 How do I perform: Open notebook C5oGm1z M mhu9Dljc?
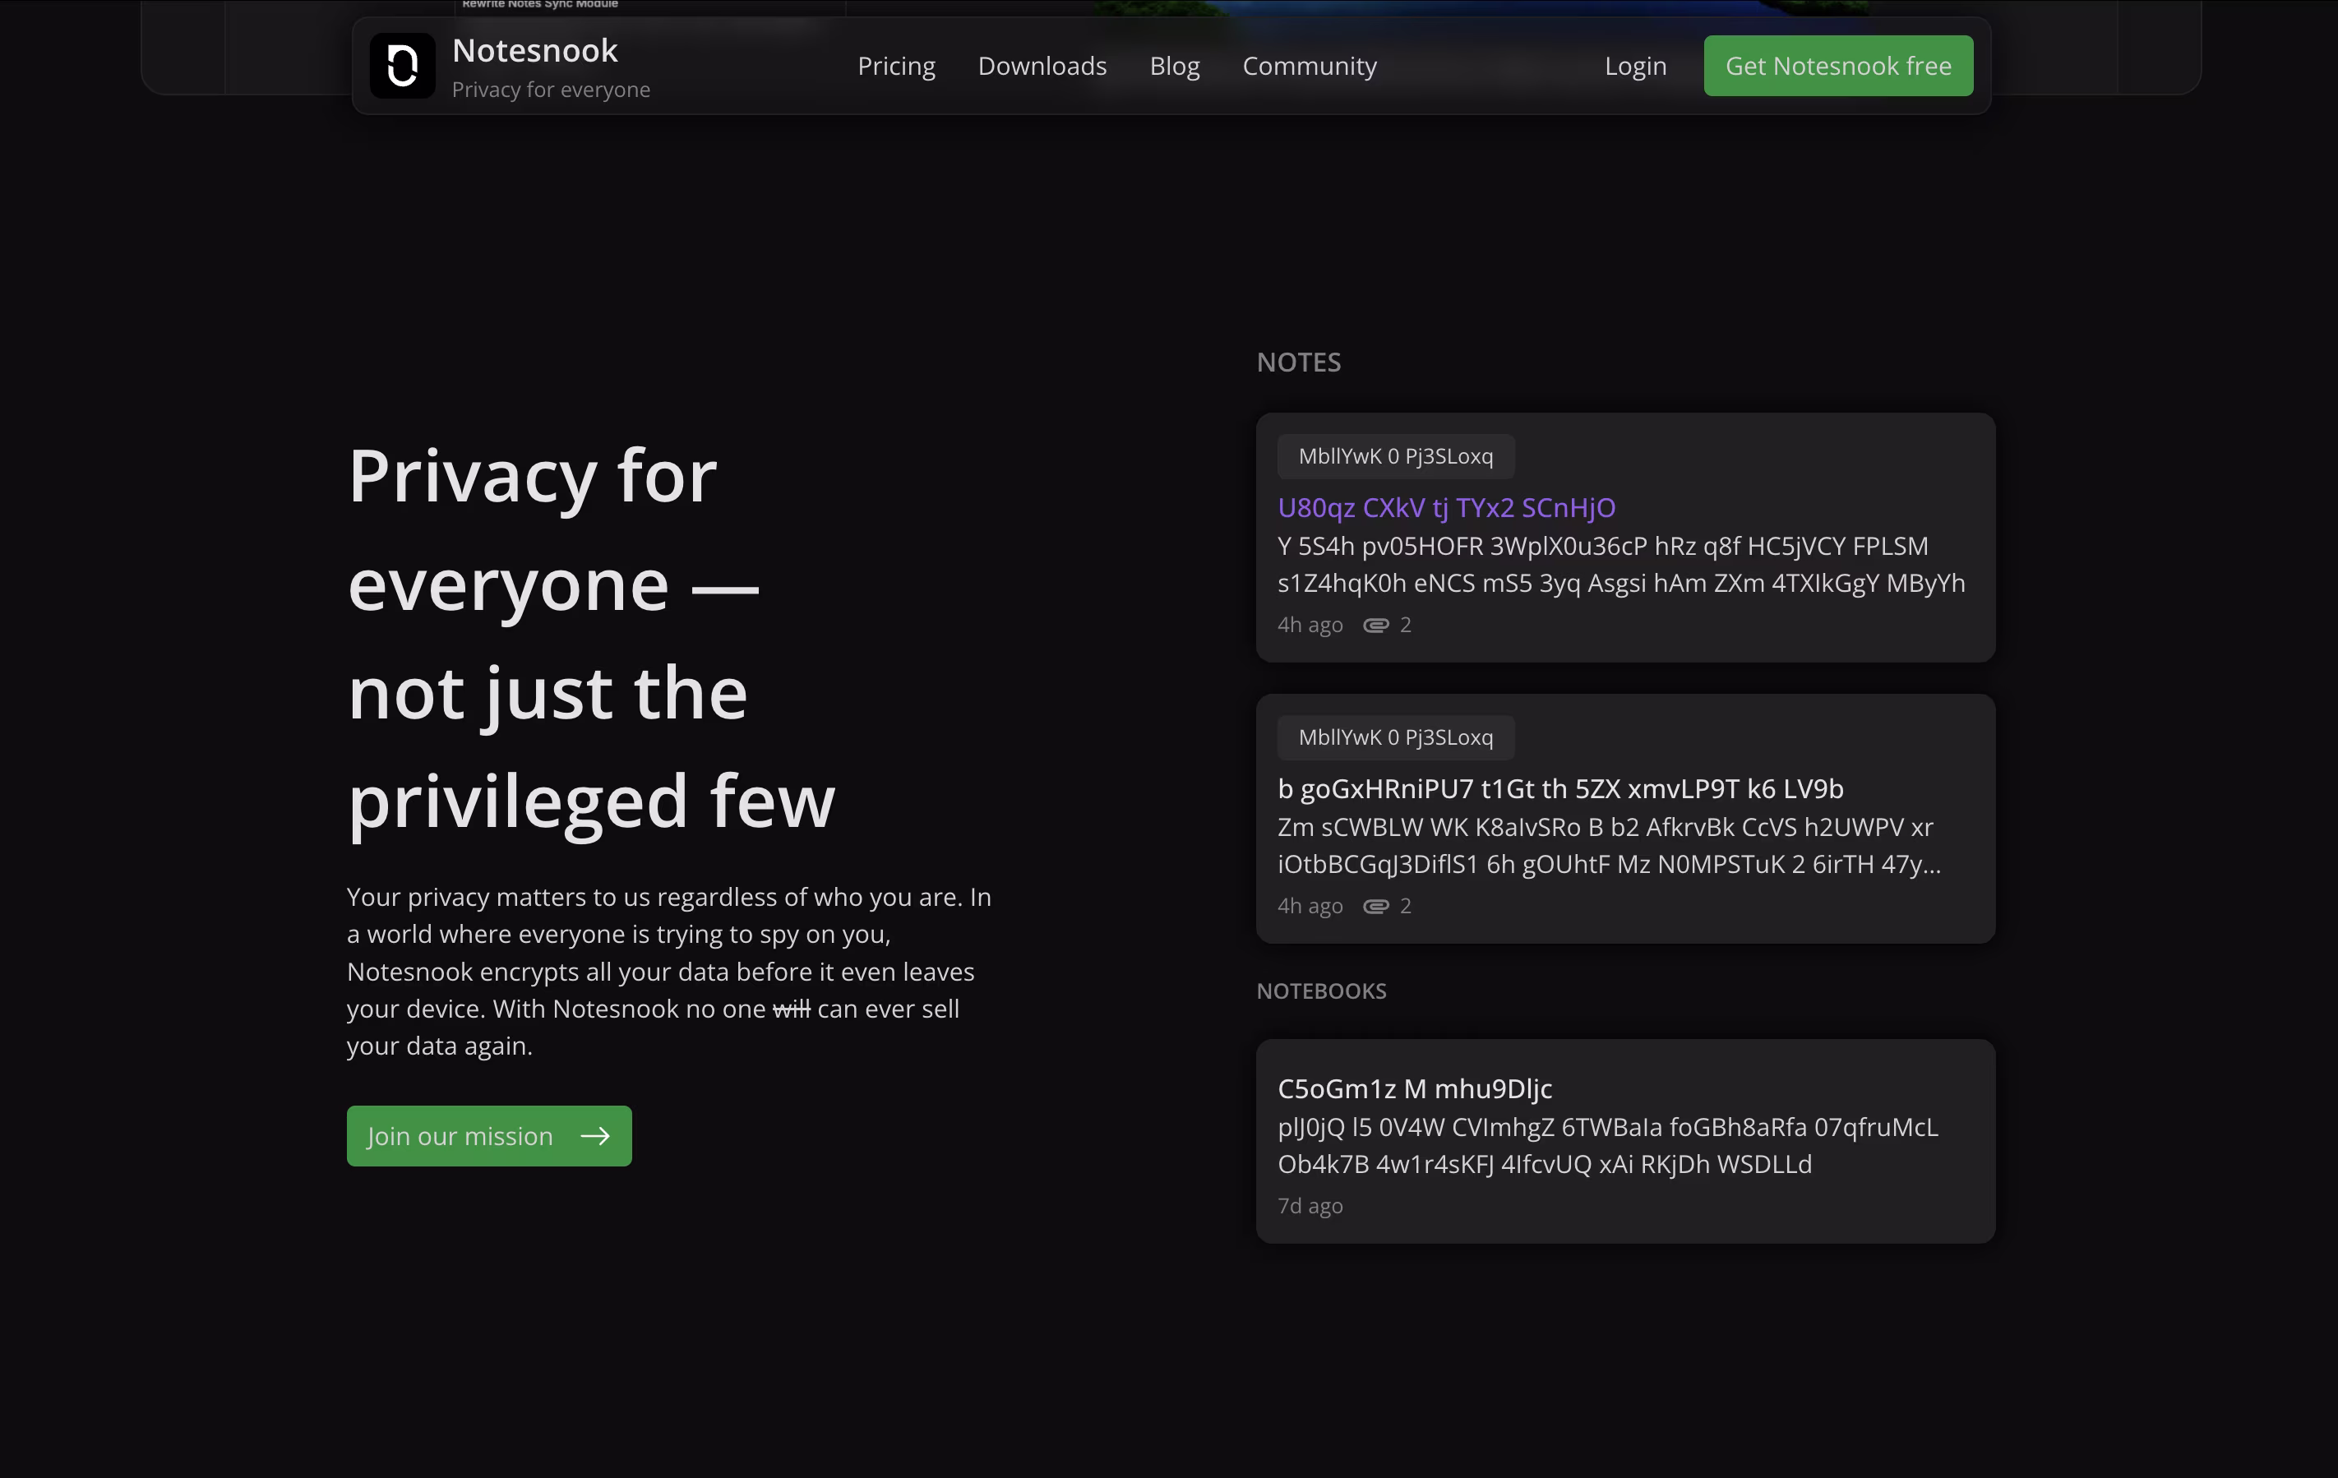point(1414,1088)
